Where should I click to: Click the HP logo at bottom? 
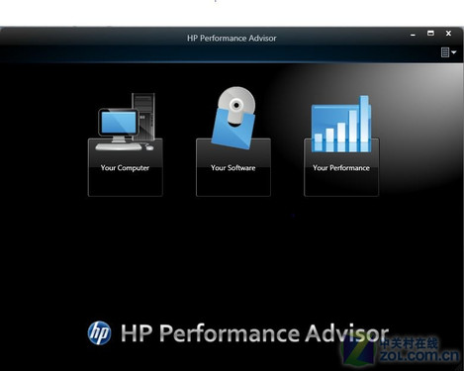click(x=99, y=333)
